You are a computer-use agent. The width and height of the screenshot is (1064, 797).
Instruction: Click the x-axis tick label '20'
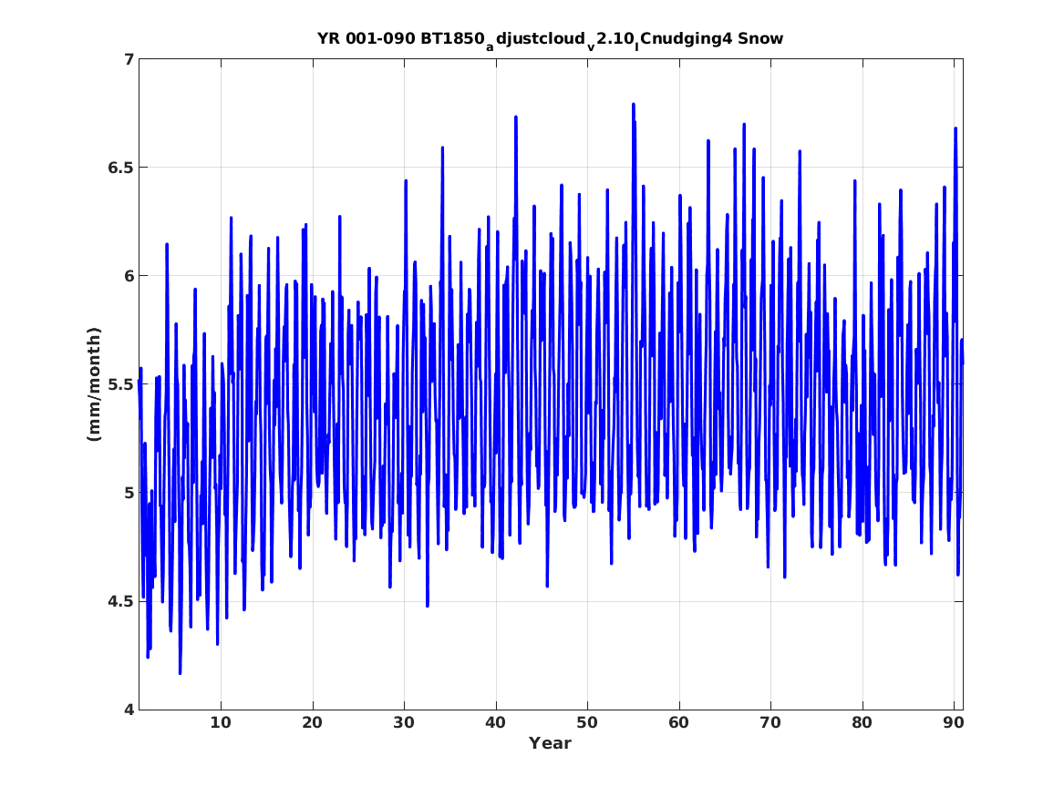(312, 723)
